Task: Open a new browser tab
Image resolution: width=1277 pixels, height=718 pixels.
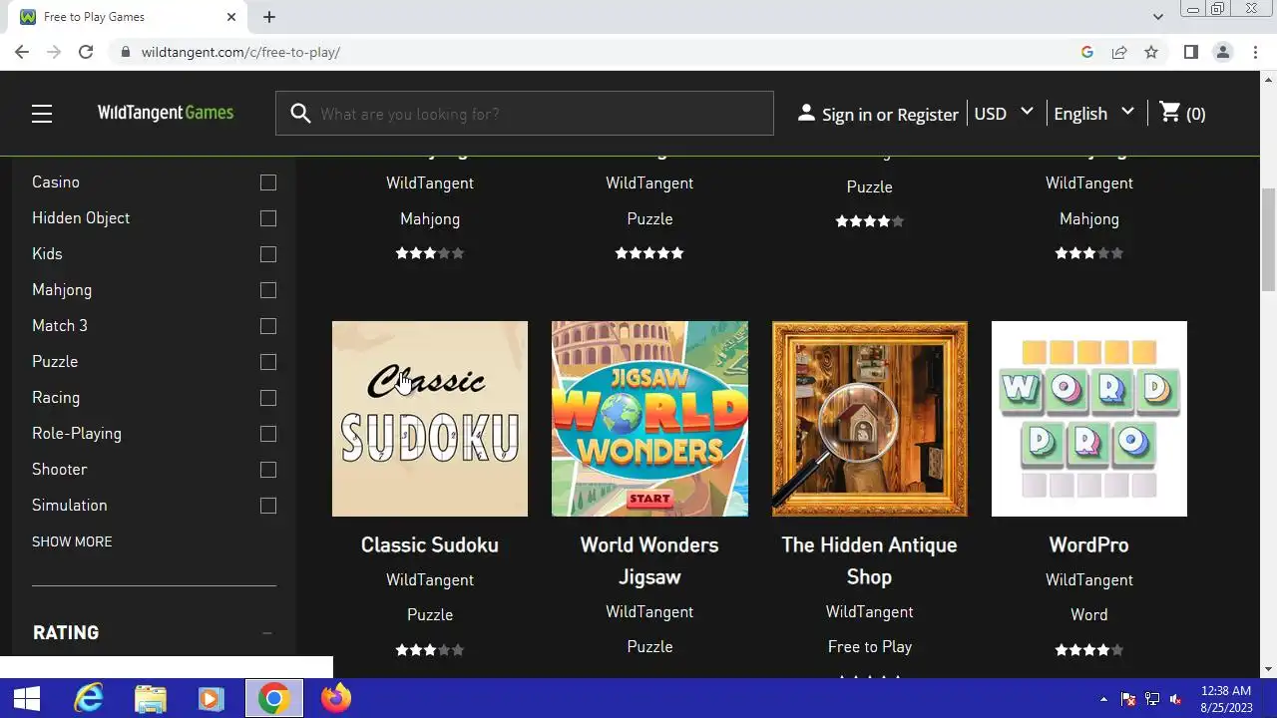Action: point(269,17)
